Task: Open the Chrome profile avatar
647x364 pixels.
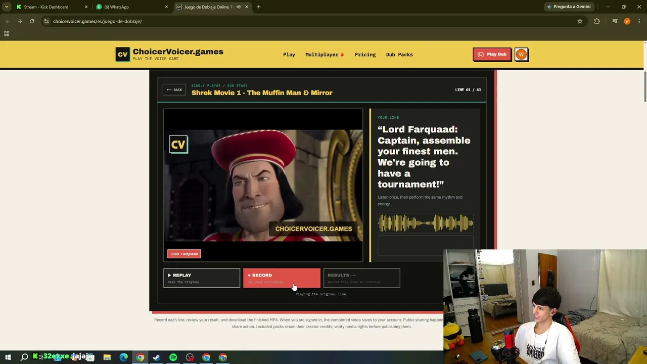Action: (x=627, y=21)
